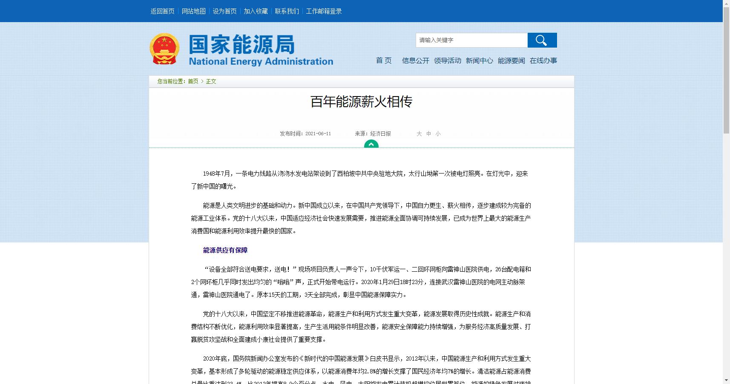Click 设为首页 in top bar
Viewport: 730px width, 384px height.
pyautogui.click(x=224, y=11)
